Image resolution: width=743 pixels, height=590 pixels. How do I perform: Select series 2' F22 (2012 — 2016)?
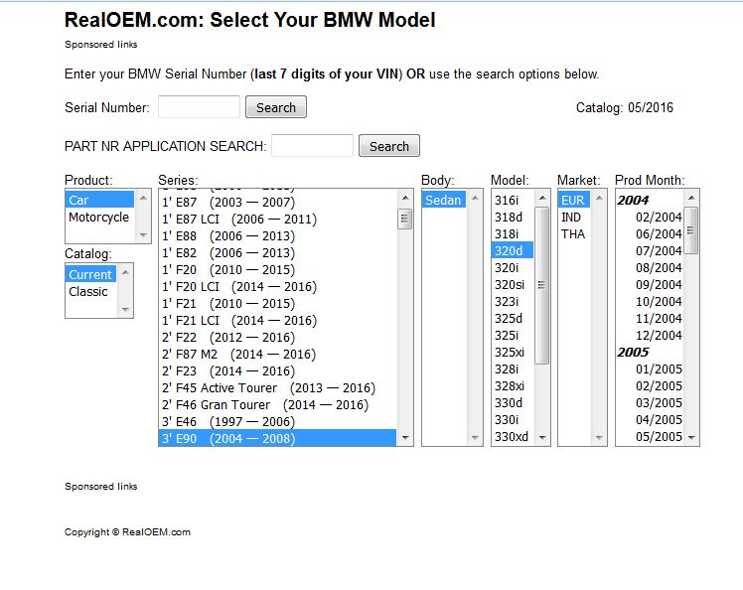(x=277, y=338)
